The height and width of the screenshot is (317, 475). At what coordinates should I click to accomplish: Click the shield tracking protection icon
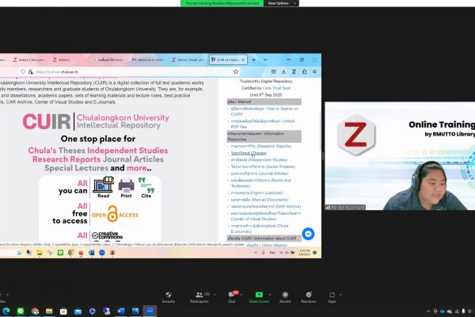[23, 71]
